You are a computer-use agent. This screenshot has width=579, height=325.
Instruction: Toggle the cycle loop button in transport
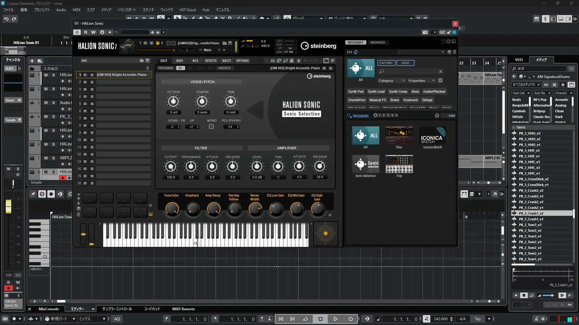pos(305,319)
